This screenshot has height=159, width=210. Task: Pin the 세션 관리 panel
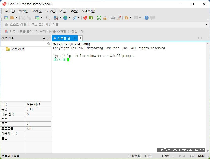(x=44, y=38)
